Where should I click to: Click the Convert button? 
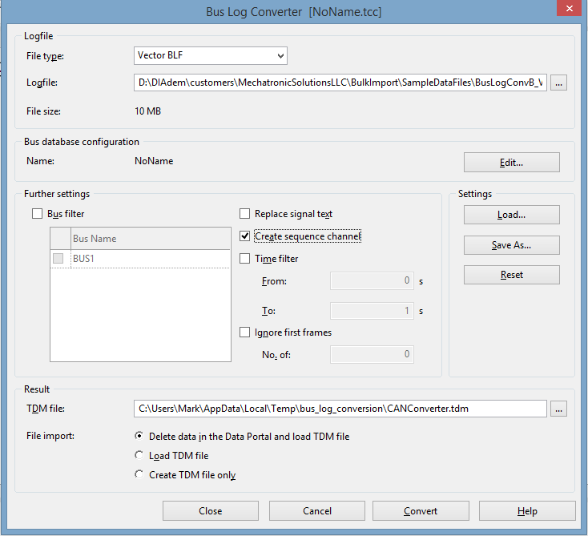[420, 511]
